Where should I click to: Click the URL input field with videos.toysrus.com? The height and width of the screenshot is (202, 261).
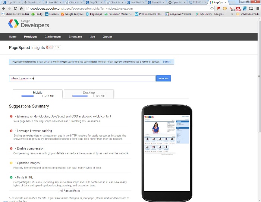click(x=82, y=78)
